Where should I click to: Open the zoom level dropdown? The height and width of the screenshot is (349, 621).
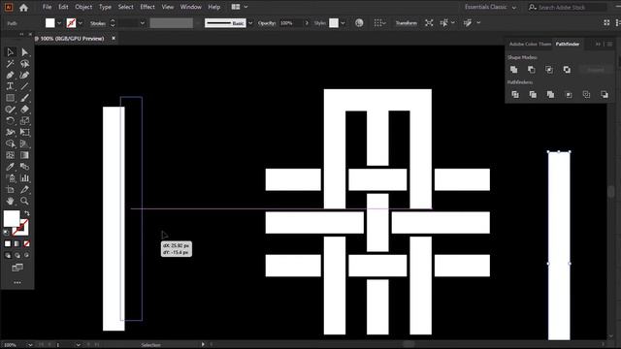(x=30, y=345)
